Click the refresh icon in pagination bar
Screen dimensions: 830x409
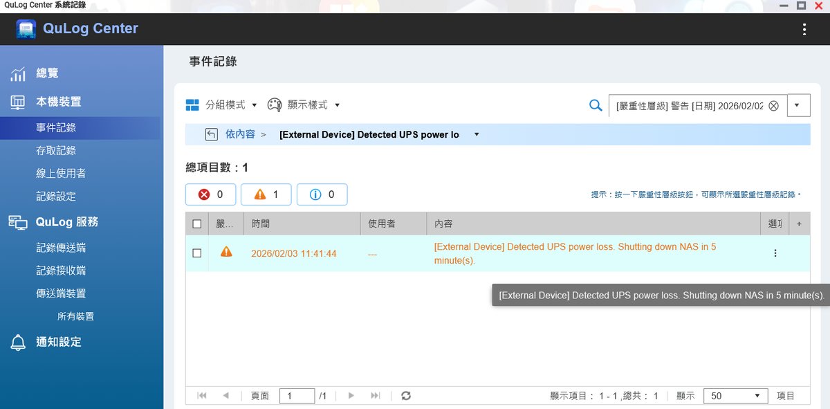(x=406, y=396)
